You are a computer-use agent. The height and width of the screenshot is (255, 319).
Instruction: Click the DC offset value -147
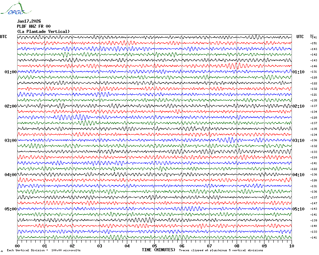314,203
